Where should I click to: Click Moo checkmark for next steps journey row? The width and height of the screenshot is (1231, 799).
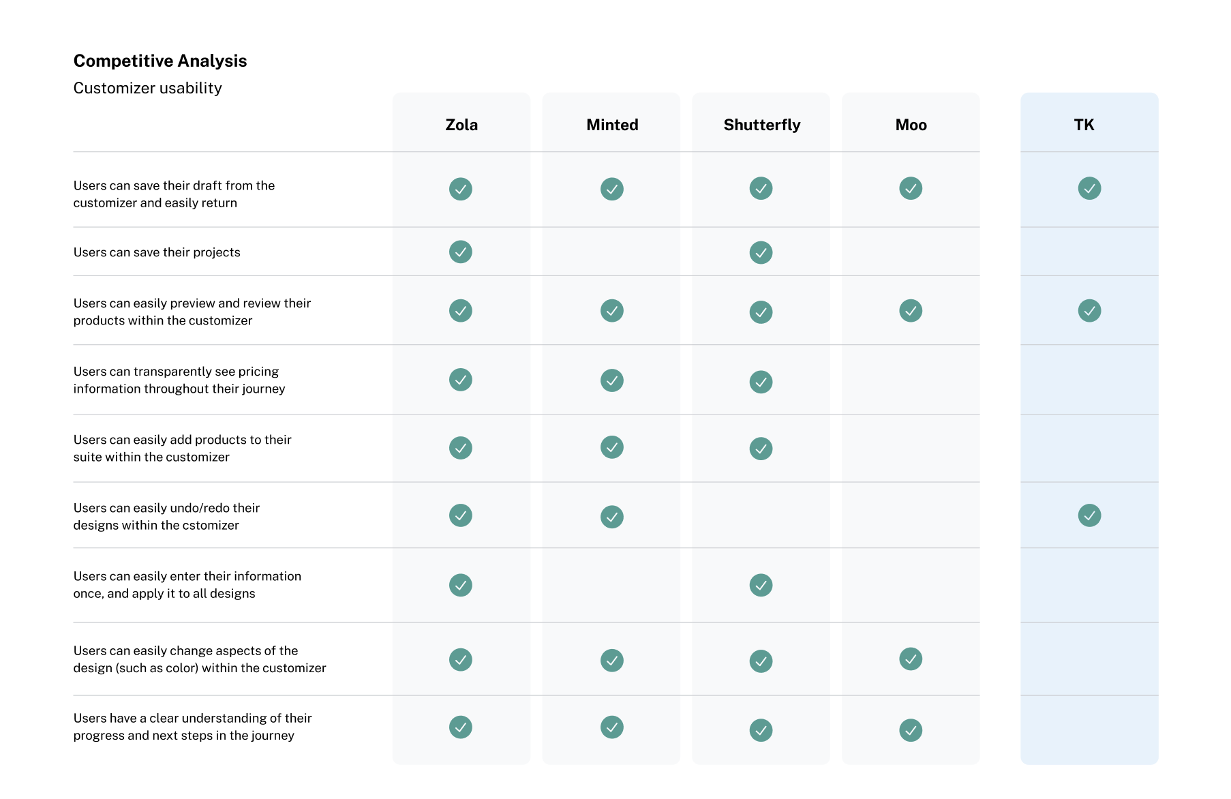pyautogui.click(x=911, y=730)
